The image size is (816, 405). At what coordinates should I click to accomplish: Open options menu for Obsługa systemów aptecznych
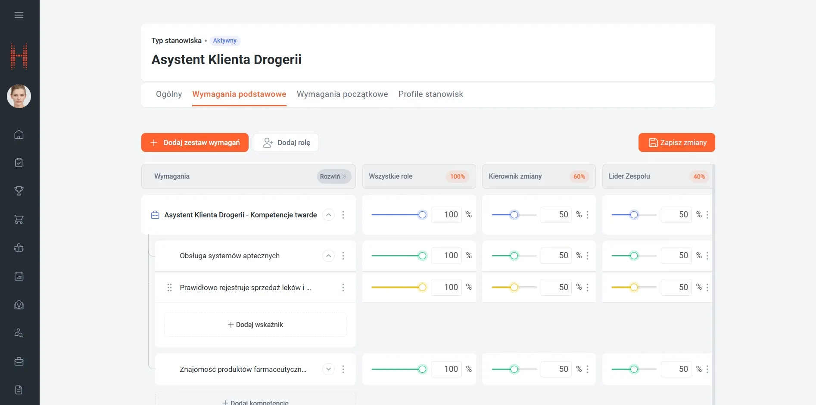click(x=343, y=256)
